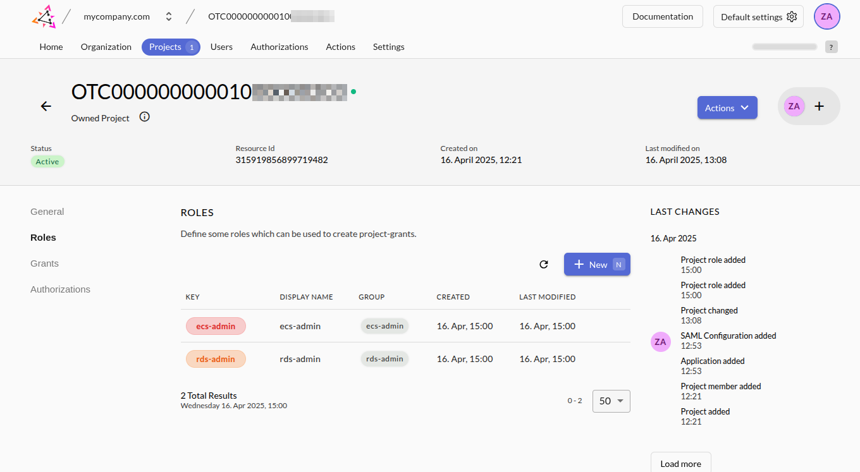Select Grants in the left sidebar

44,263
